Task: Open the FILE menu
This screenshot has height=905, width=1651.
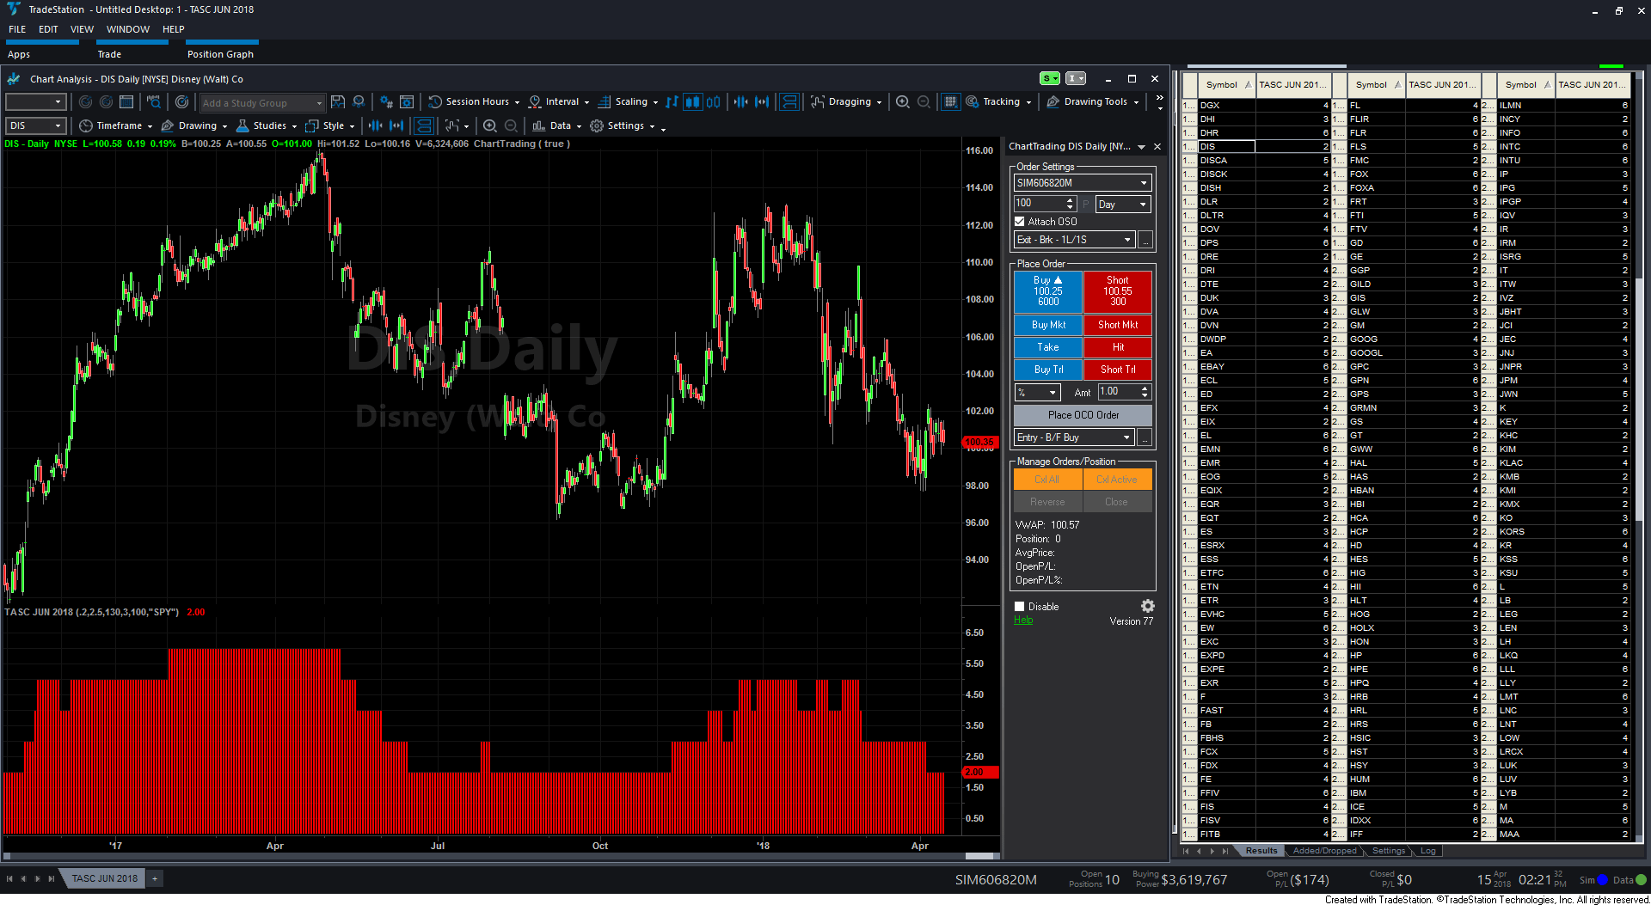Action: click(x=17, y=29)
